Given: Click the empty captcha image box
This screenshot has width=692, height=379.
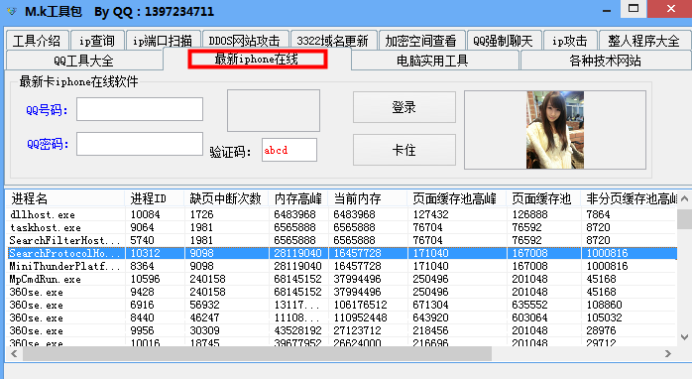Looking at the screenshot, I should coord(274,110).
